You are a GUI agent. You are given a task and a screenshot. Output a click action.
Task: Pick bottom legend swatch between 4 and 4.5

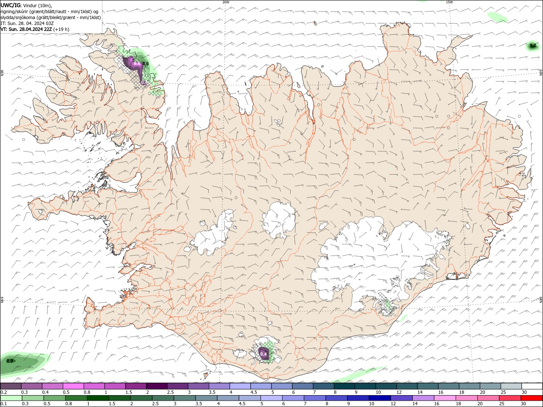[228, 398]
